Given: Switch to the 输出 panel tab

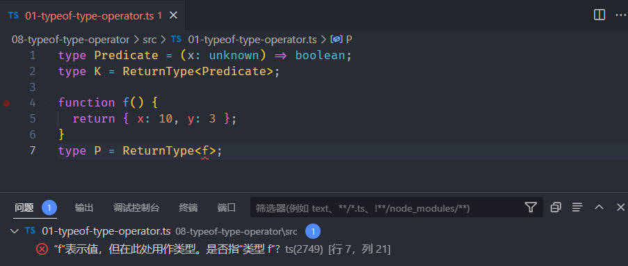Looking at the screenshot, I should 84,208.
